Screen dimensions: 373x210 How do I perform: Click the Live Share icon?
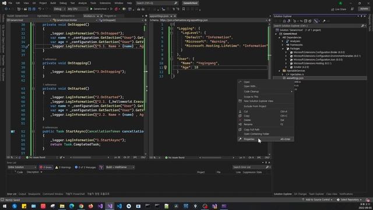point(333,9)
